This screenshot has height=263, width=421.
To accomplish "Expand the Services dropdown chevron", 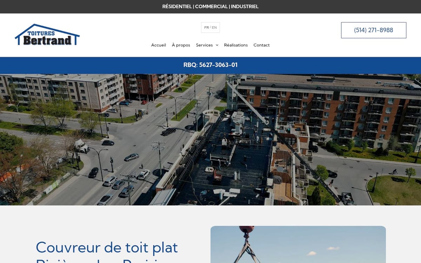I will click(217, 45).
